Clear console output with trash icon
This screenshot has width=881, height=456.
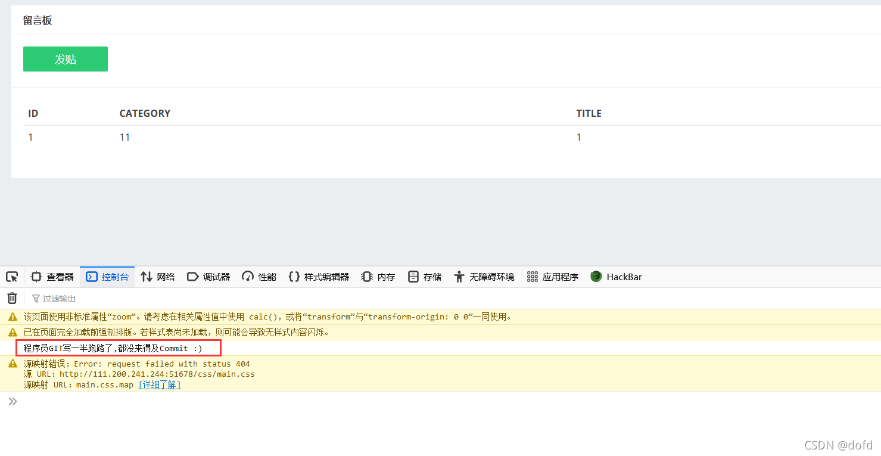coord(12,298)
